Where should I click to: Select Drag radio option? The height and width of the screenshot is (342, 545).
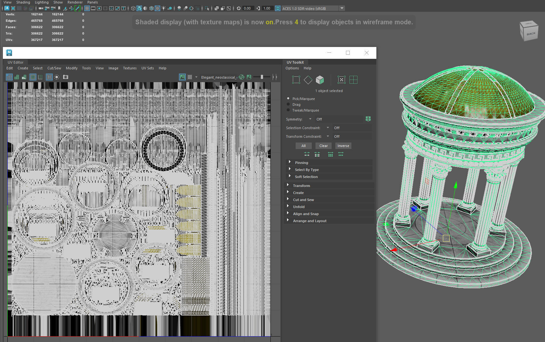[288, 104]
